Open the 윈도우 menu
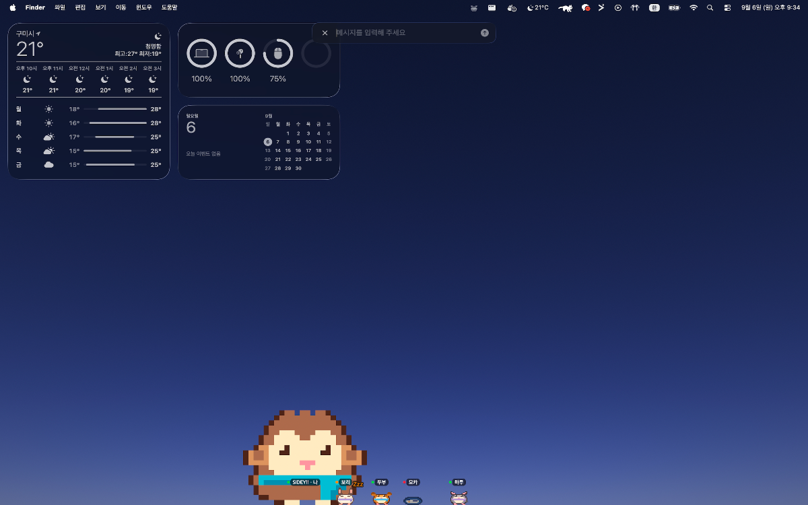The height and width of the screenshot is (505, 808). click(x=143, y=7)
